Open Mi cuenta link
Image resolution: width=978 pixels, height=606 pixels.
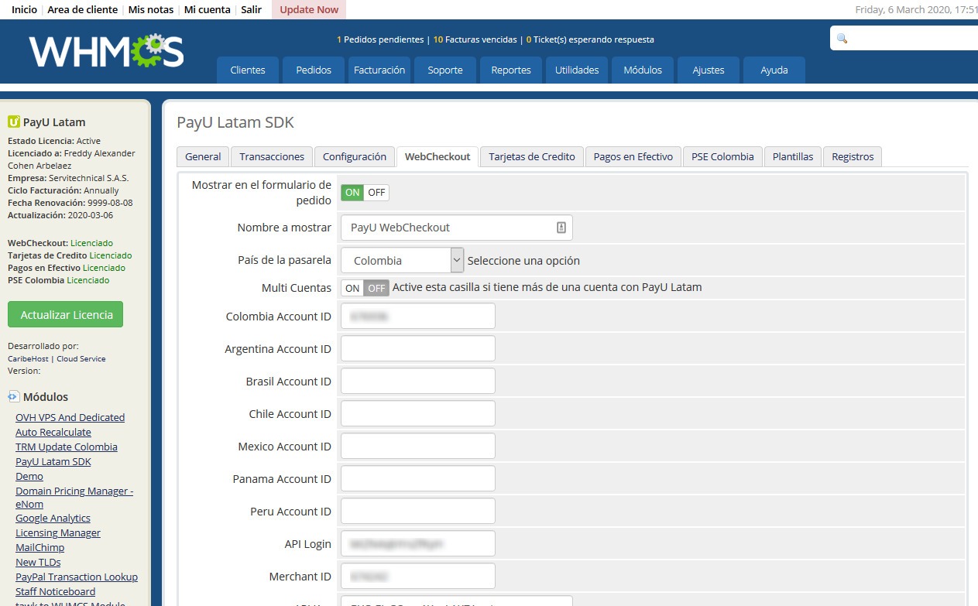207,9
